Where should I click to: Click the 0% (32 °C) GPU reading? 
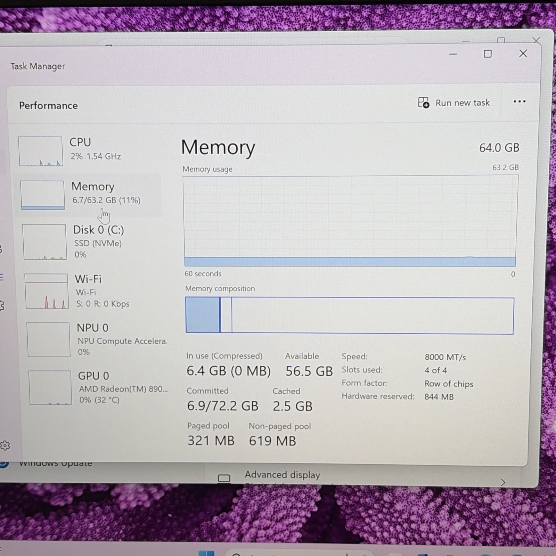[99, 400]
